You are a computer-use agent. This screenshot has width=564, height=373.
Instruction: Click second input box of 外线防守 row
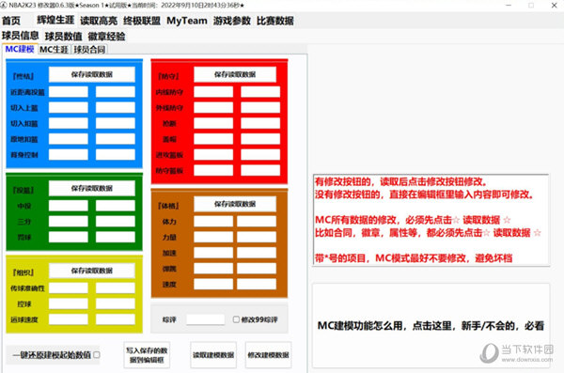point(260,107)
